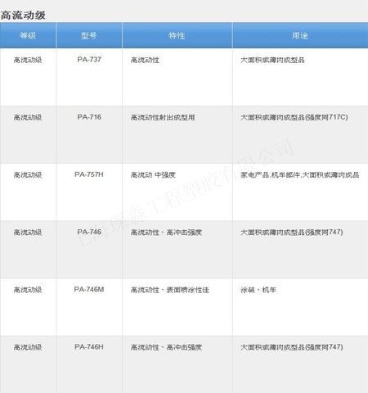Click the 高流动级 section heading
Viewport: 368px width, 393px height.
point(23,15)
